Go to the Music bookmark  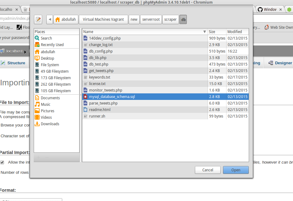point(57,105)
